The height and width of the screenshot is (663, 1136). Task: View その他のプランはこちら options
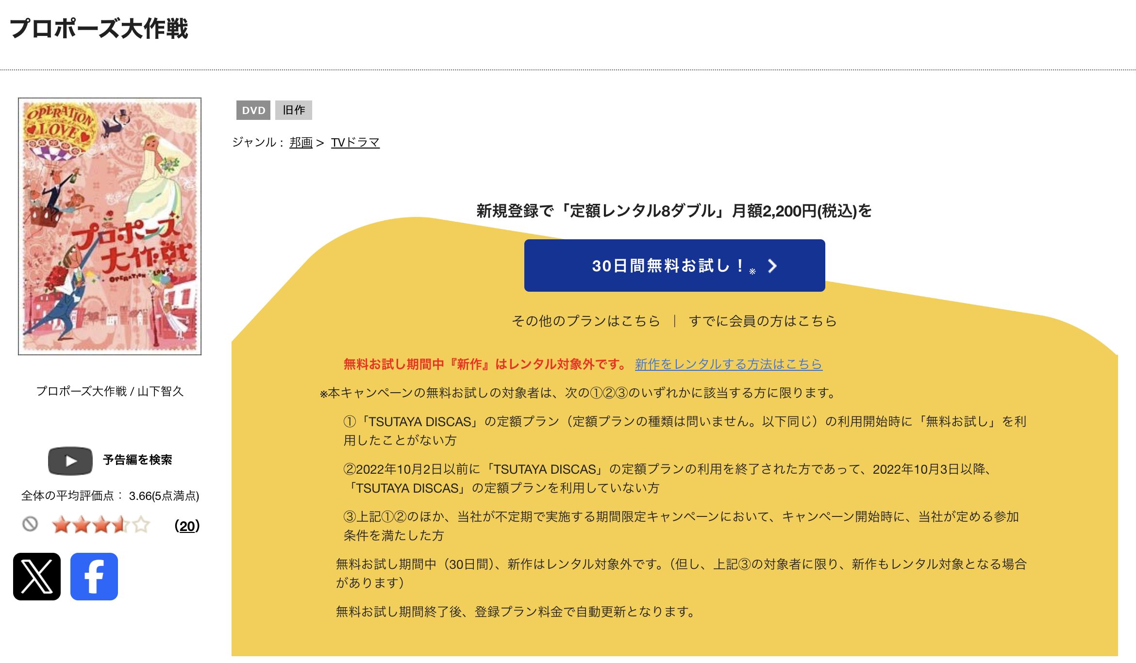point(585,321)
